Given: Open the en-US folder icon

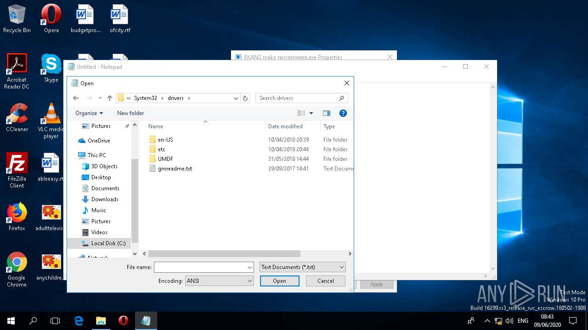Looking at the screenshot, I should 153,140.
